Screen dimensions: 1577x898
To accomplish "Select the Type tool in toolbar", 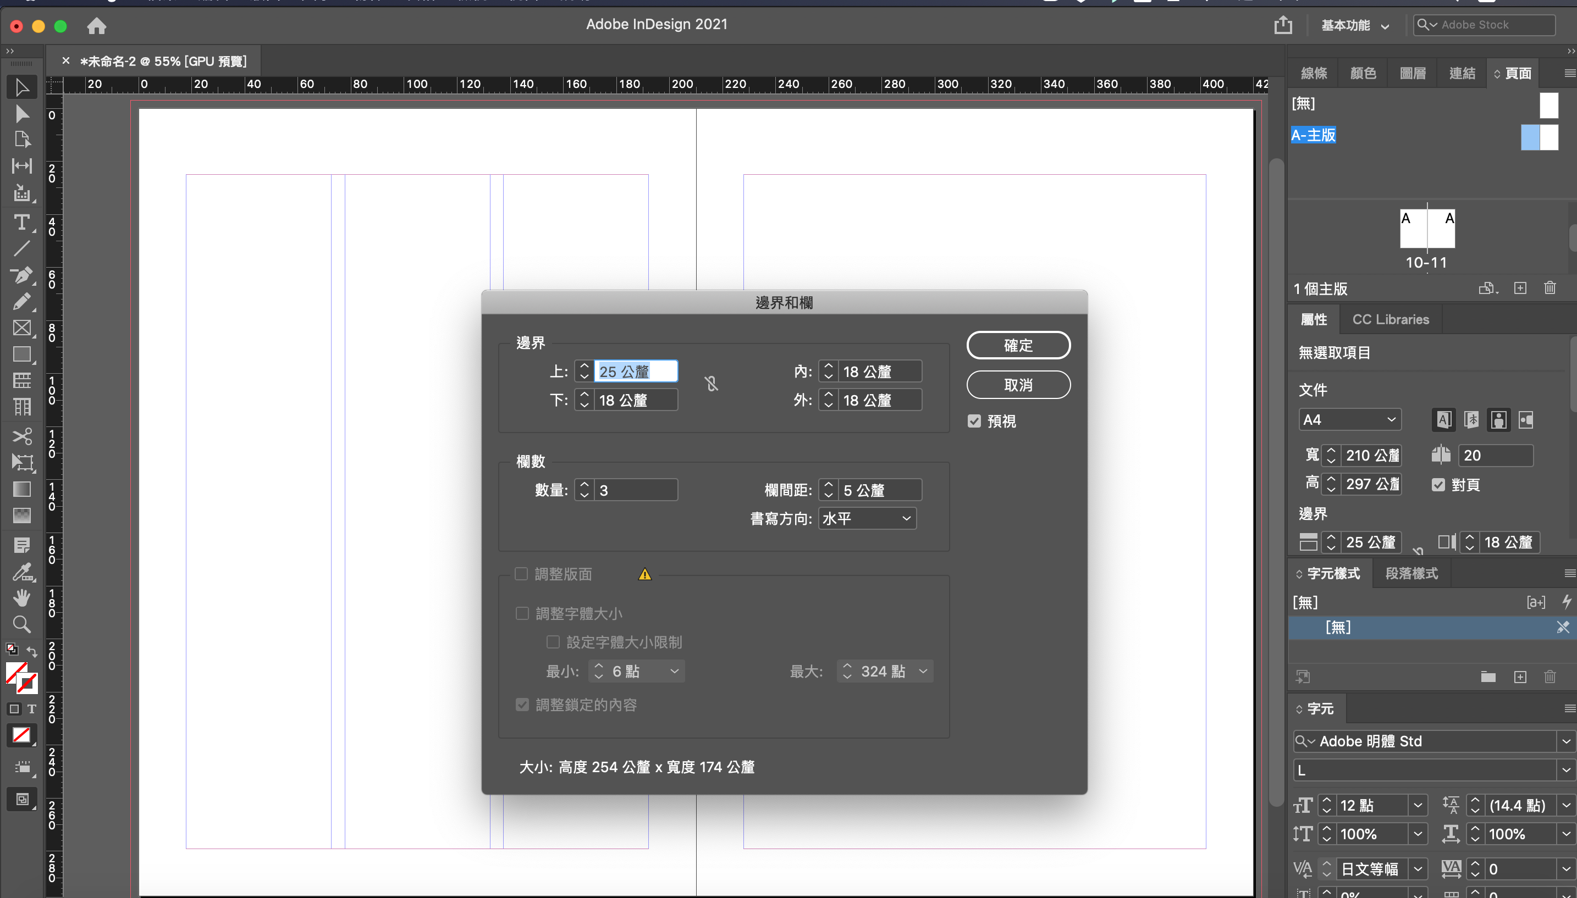I will tap(21, 222).
